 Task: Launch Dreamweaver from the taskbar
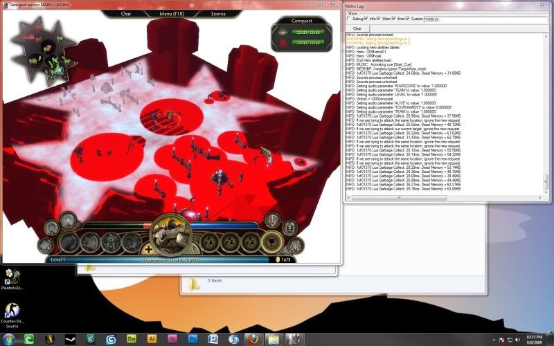pyautogui.click(x=132, y=339)
